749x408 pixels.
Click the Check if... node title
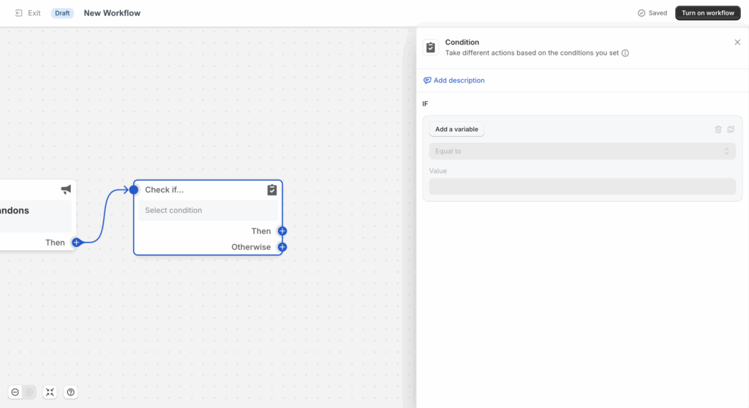(x=165, y=189)
